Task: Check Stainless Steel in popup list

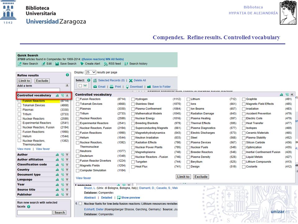Action: point(133,104)
